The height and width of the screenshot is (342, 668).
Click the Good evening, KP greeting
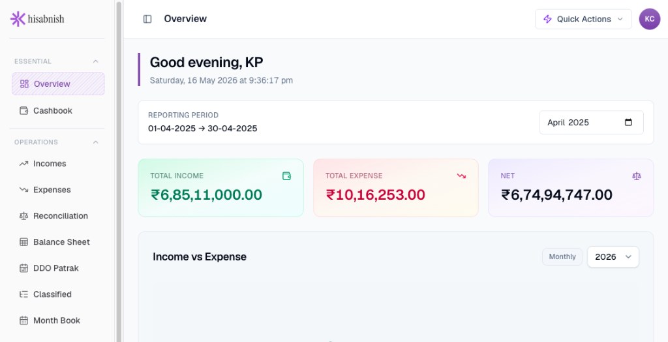[206, 62]
